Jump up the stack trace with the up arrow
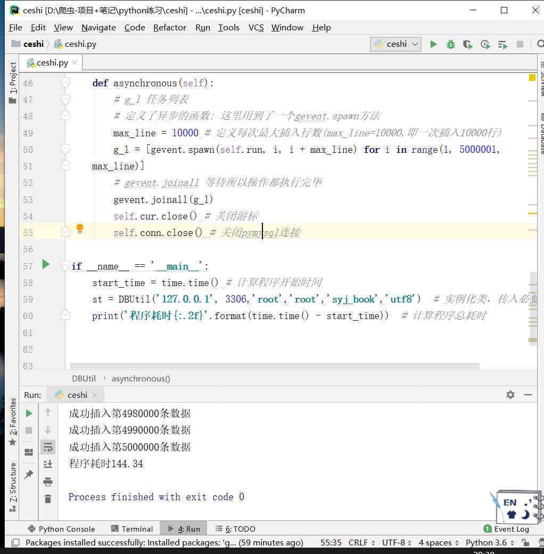544x554 pixels. pyautogui.click(x=48, y=412)
